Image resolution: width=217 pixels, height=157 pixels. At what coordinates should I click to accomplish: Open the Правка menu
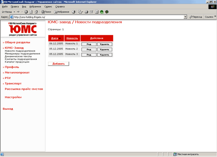click(15, 7)
